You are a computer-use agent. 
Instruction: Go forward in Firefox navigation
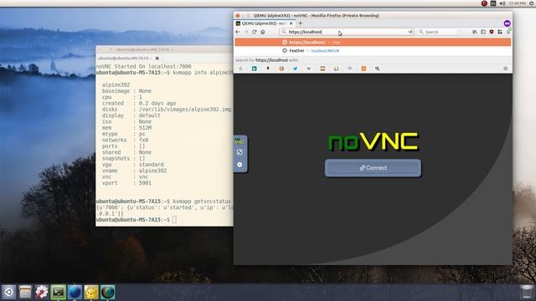tap(245, 32)
